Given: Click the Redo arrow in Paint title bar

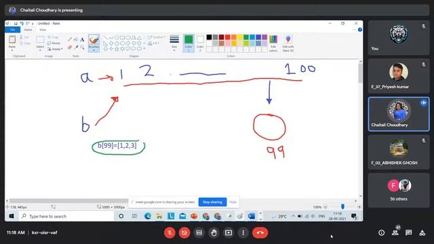Looking at the screenshot, I should pyautogui.click(x=27, y=24).
